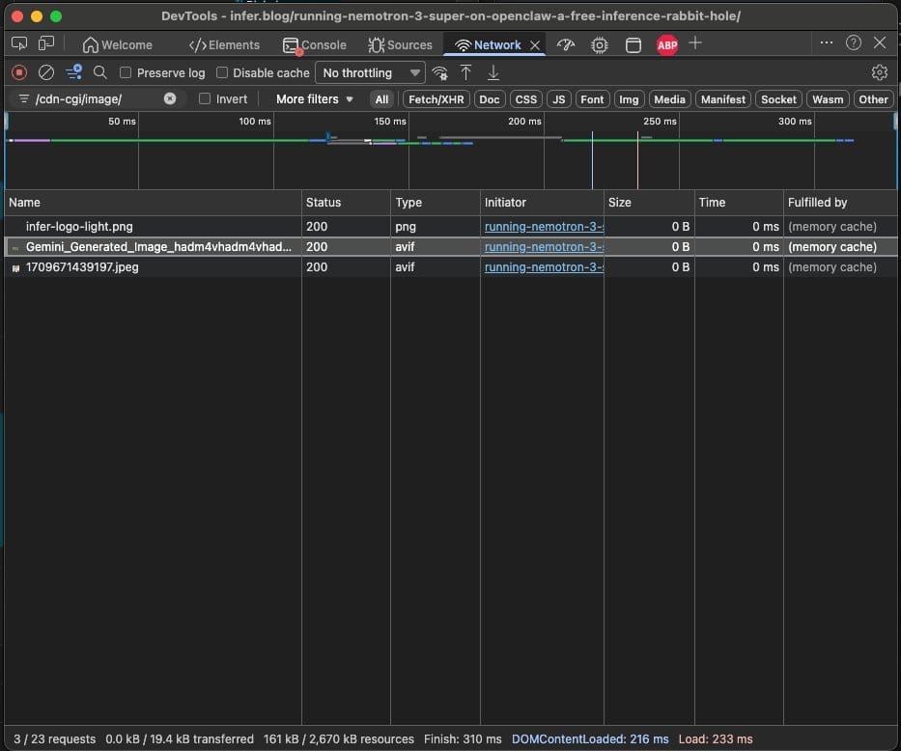Select the 1709671439197.jpeg request
Image resolution: width=901 pixels, height=751 pixels.
(x=450, y=267)
